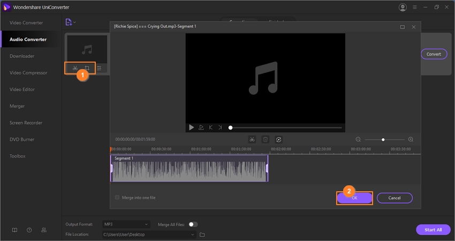Reset the trim edits

[278, 140]
